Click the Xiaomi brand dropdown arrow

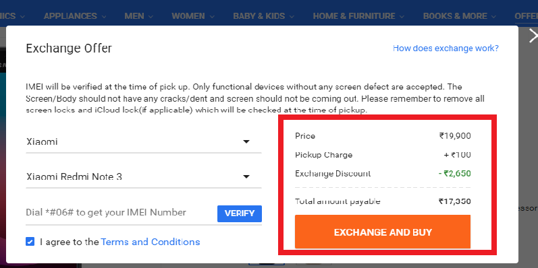click(x=246, y=141)
